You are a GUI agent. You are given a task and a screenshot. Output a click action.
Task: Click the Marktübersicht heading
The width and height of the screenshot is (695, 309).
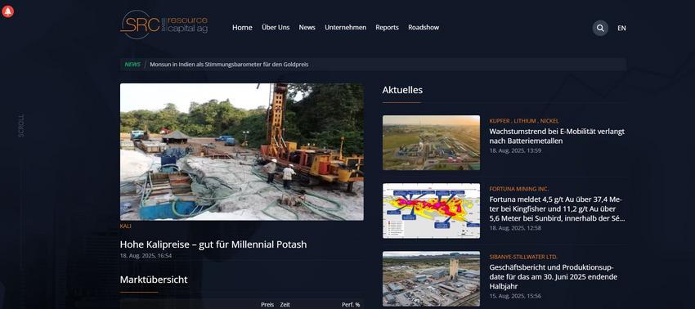click(x=154, y=280)
